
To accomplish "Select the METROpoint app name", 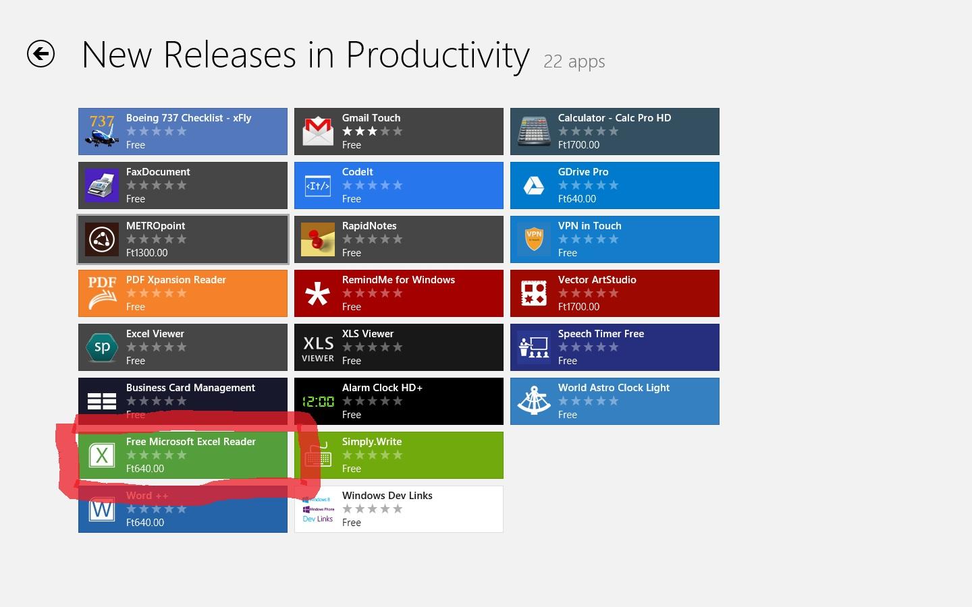I will pyautogui.click(x=155, y=226).
